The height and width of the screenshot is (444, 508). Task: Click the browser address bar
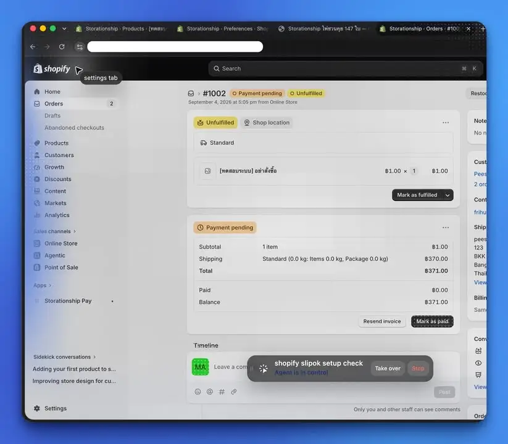(x=175, y=47)
